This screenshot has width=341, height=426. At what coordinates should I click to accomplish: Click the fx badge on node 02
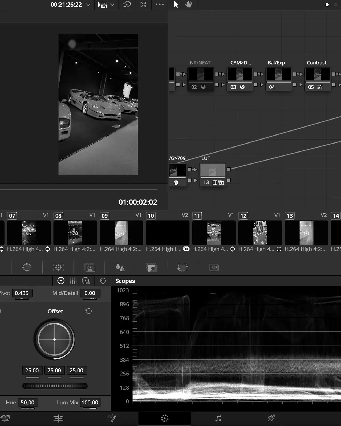[x=203, y=87]
